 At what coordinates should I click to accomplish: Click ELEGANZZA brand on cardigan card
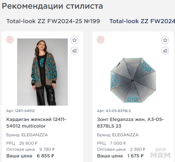[x=35, y=135]
